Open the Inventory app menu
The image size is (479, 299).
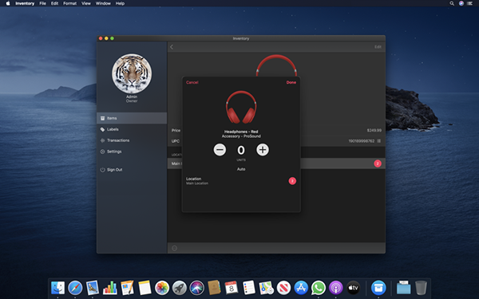(25, 3)
